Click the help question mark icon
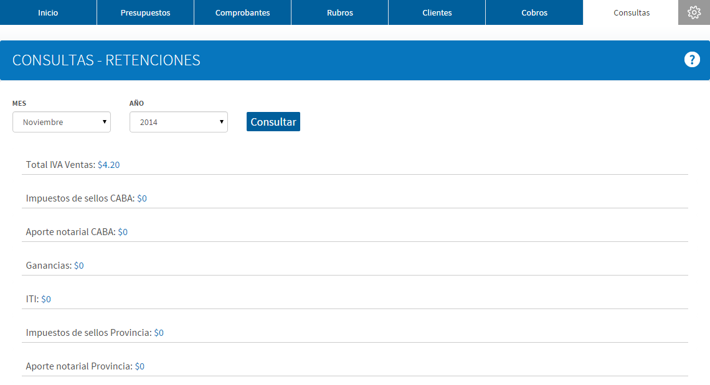 pyautogui.click(x=692, y=60)
